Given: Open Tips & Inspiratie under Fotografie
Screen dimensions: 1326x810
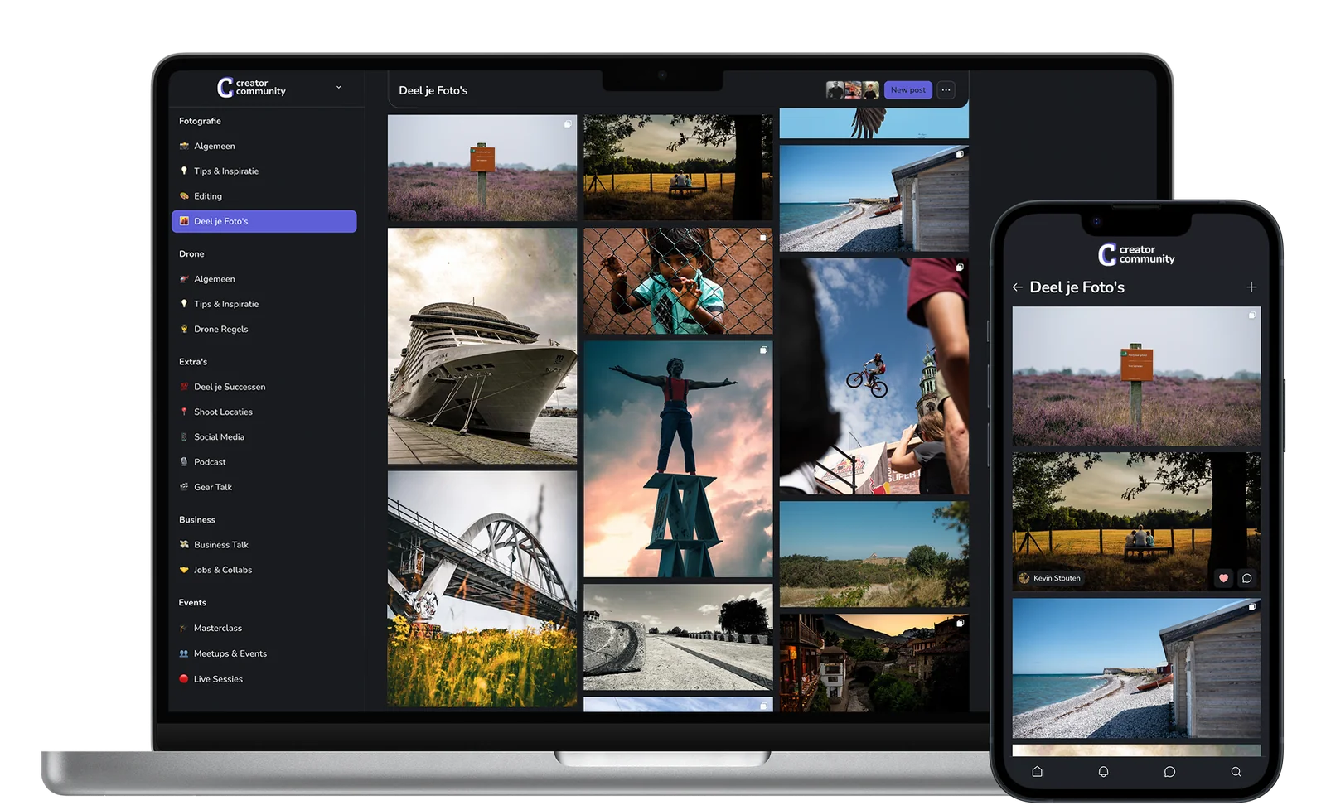Looking at the screenshot, I should [x=264, y=171].
